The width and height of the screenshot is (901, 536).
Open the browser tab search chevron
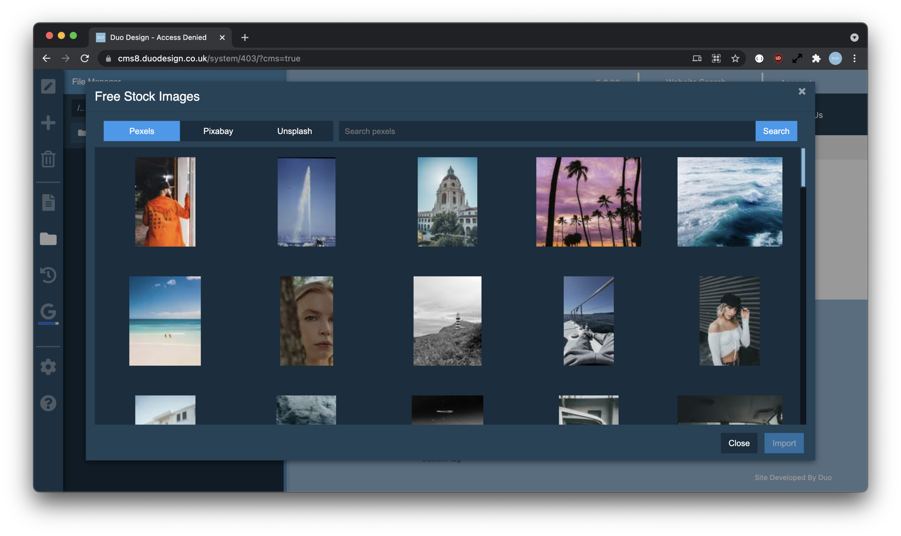[x=855, y=37]
